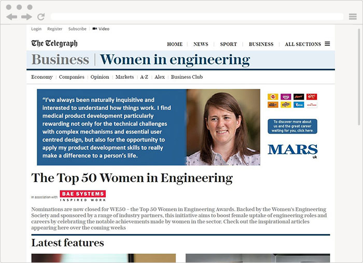363x263 pixels.
Task: Click the woman's photo in advert
Action: click(224, 127)
